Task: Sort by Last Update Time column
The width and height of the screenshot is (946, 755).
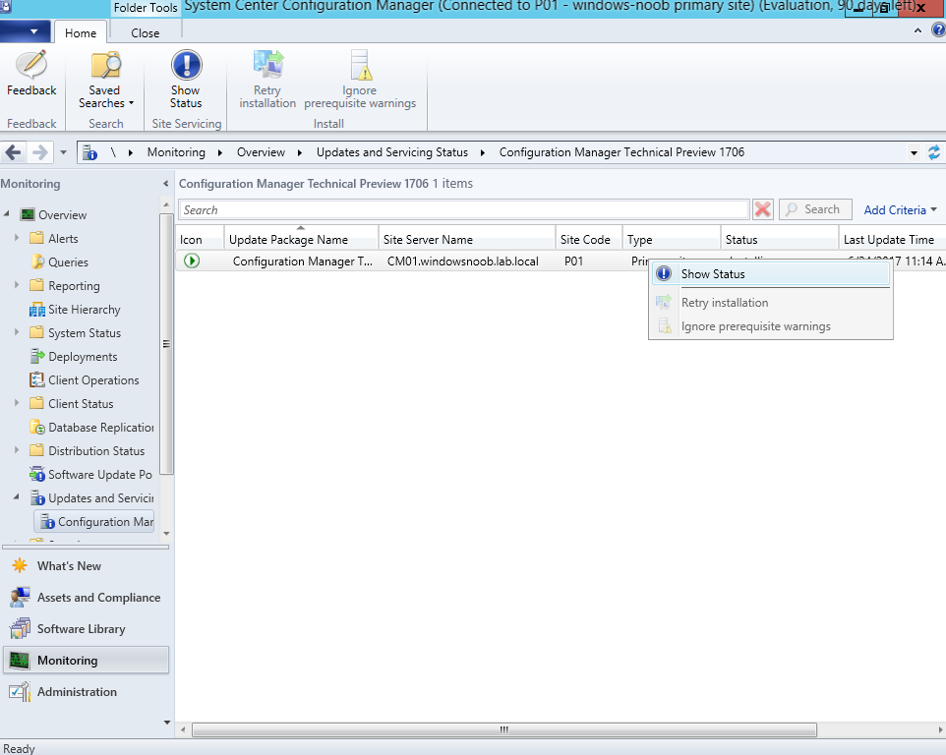Action: pos(892,240)
